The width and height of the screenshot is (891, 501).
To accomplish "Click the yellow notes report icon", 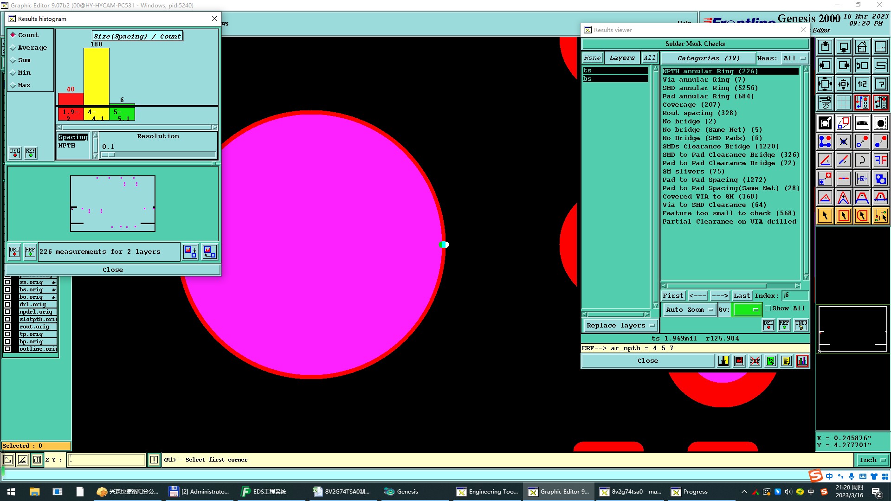I will 786,361.
